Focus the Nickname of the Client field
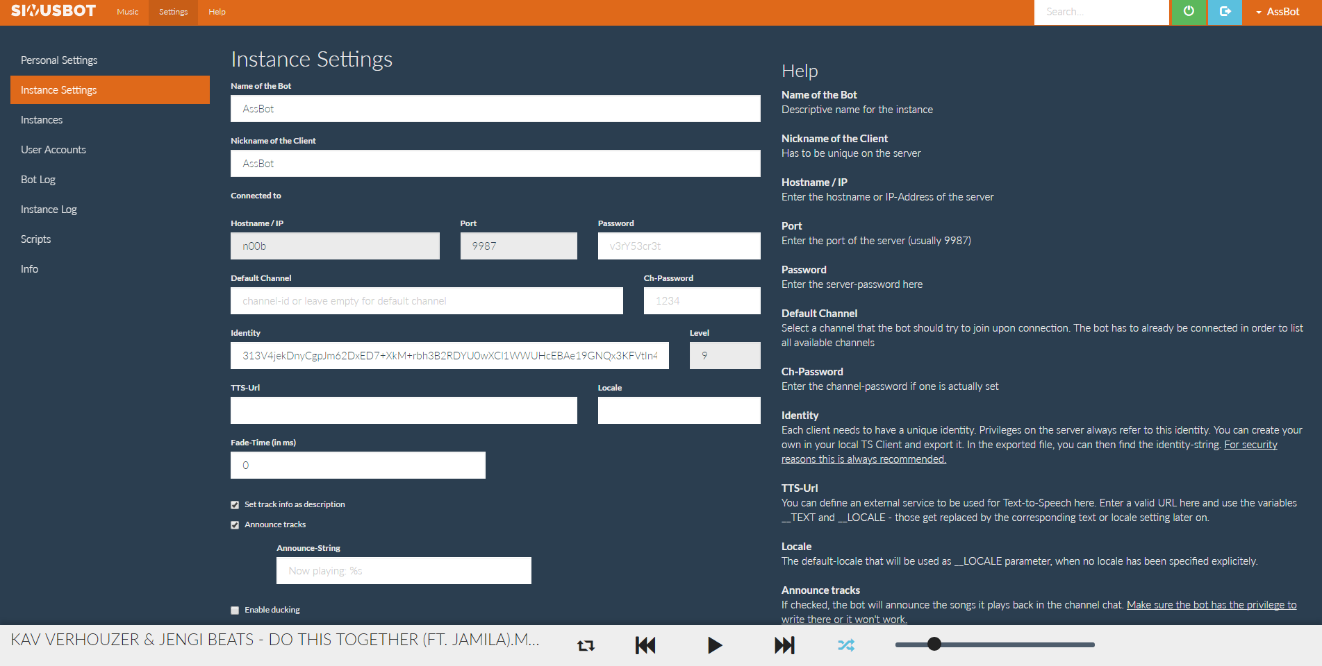Viewport: 1322px width, 666px height. tap(495, 164)
